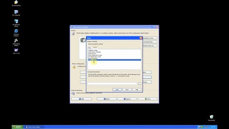Select Send command entry
The image size is (229, 129).
93,58
